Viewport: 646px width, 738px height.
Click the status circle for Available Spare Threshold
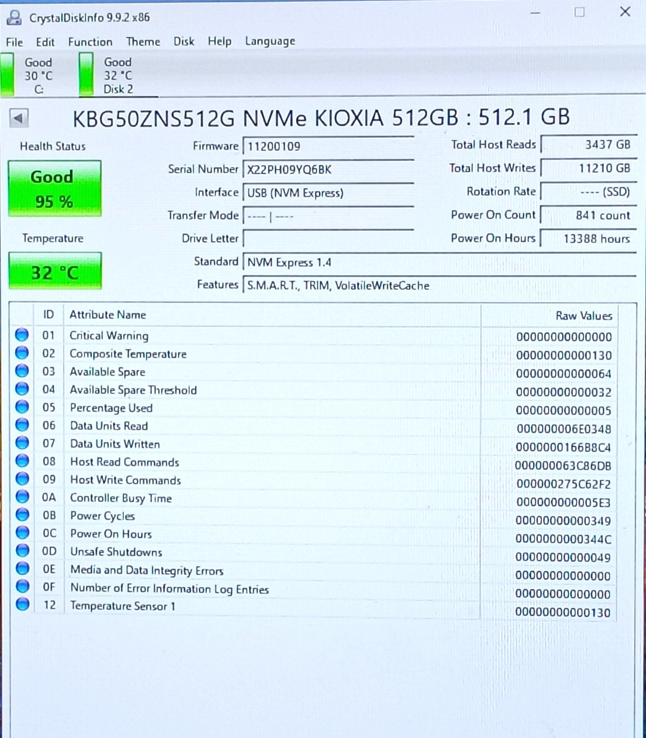22,389
